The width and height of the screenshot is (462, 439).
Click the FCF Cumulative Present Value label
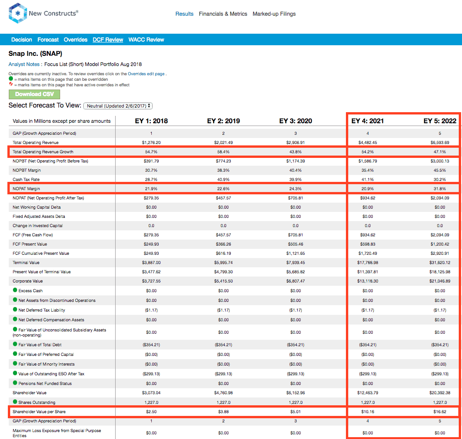pos(41,253)
